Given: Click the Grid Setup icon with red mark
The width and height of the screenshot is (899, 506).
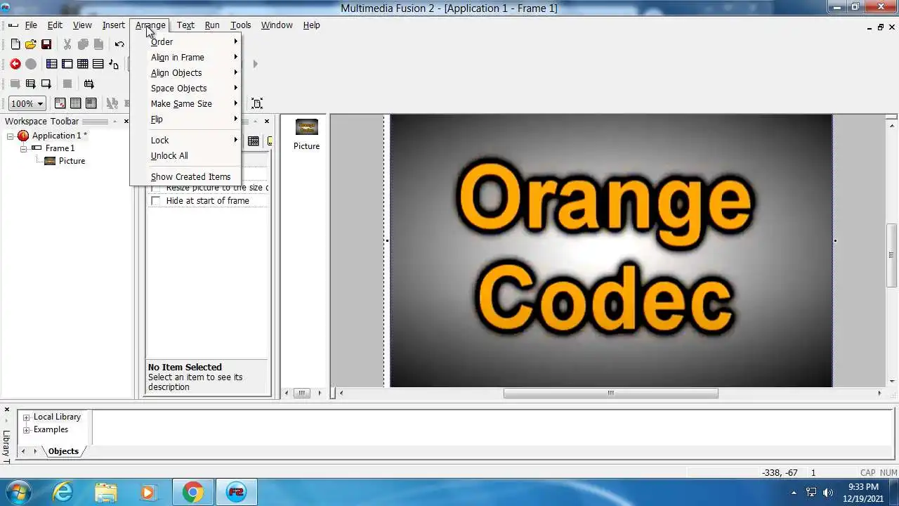Looking at the screenshot, I should [x=60, y=103].
